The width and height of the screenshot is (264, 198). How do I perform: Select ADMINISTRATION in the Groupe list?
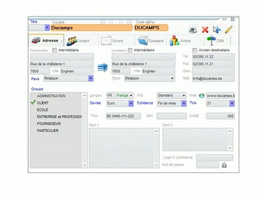[51, 96]
